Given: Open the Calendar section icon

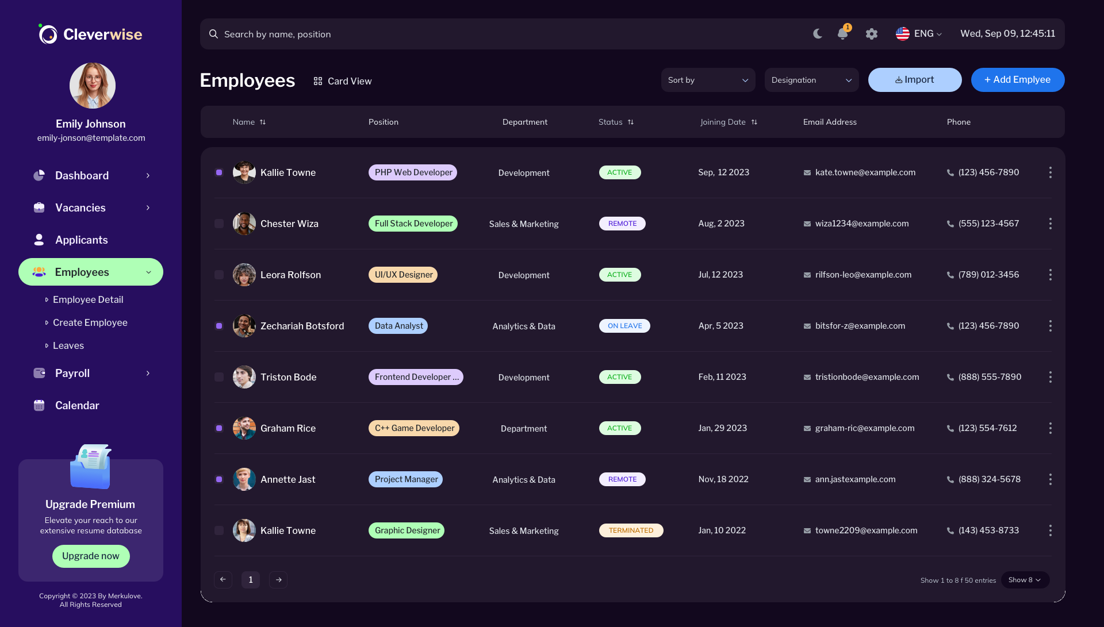Looking at the screenshot, I should tap(39, 405).
